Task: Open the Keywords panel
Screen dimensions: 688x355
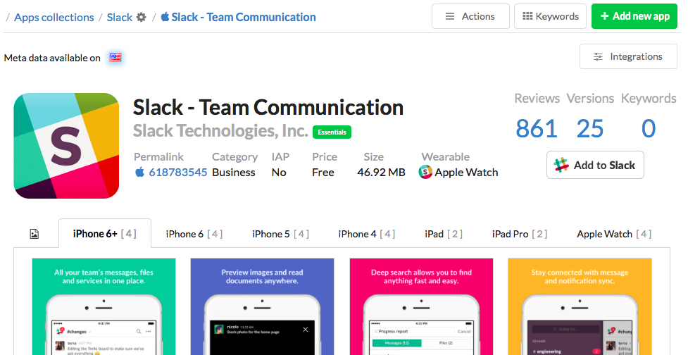Action: [550, 16]
